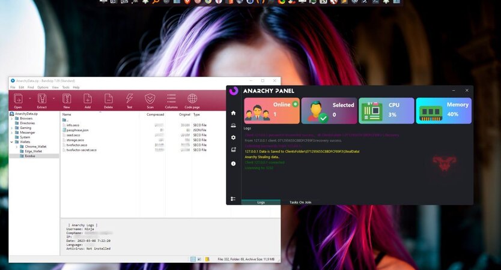Viewport: 501px width, 270px height.
Task: Click the home icon in Anarchy Panel sidebar
Action: [x=234, y=113]
